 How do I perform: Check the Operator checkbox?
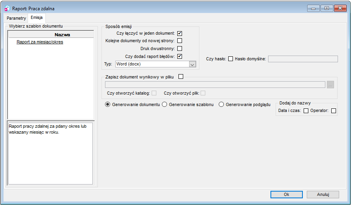click(334, 111)
